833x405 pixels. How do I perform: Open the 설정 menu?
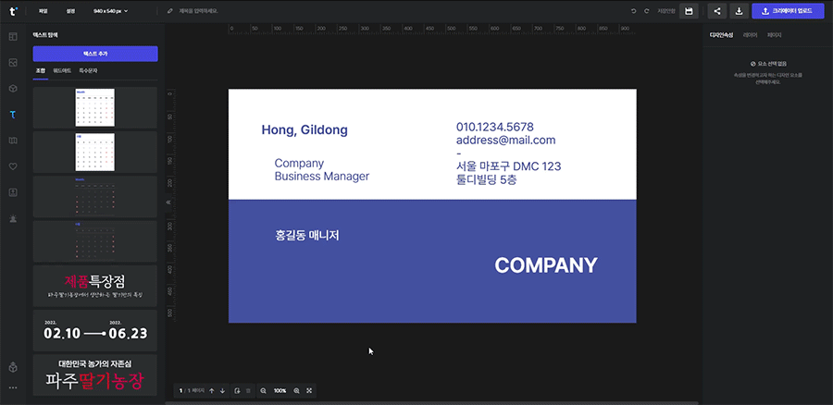tap(71, 11)
